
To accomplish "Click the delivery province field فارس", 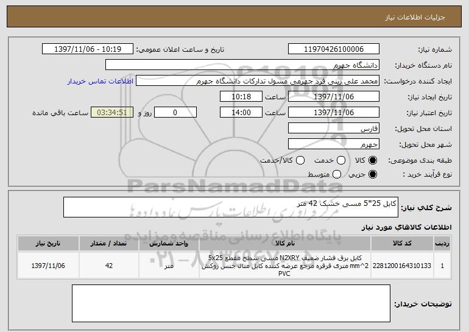I will tap(334, 129).
